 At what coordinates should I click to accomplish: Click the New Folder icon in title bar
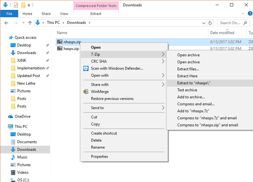(x=23, y=5)
